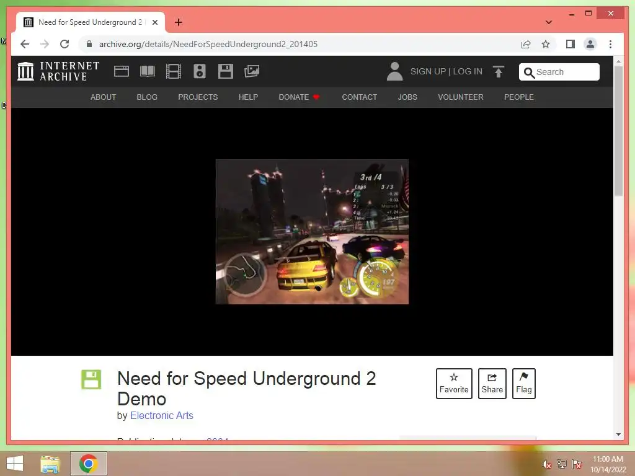Viewport: 635px width, 476px height.
Task: Open the Internet Archive home logo
Action: pyautogui.click(x=58, y=71)
